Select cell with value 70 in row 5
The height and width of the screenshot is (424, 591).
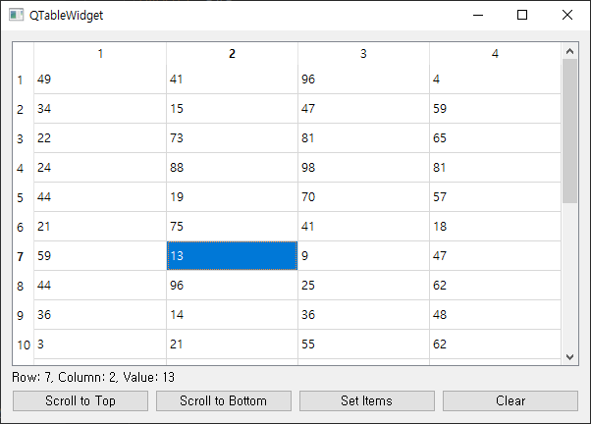(363, 197)
